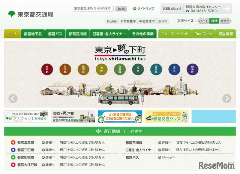The width and height of the screenshot is (240, 174).
Task: Click the 都営大江戸線 magenta line icon
Action: point(13,165)
